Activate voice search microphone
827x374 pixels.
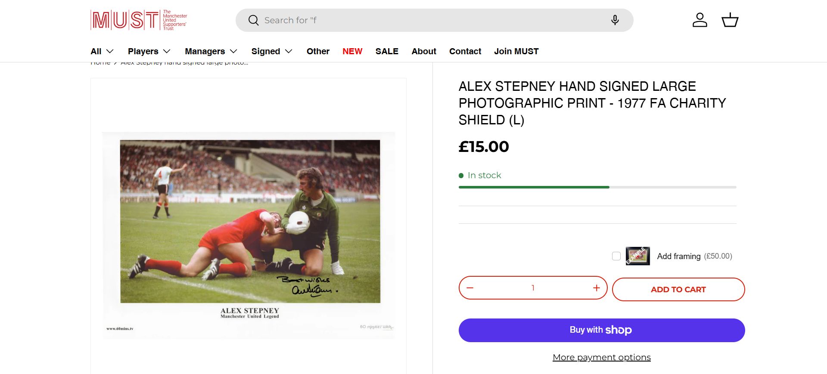(615, 20)
